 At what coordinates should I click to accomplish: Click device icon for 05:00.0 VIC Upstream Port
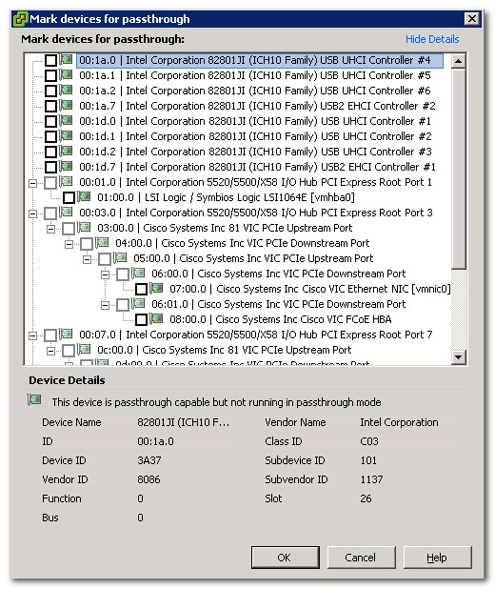tap(120, 257)
